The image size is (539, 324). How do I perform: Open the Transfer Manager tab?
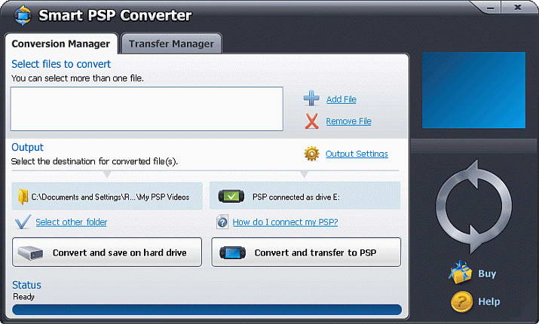pos(171,44)
